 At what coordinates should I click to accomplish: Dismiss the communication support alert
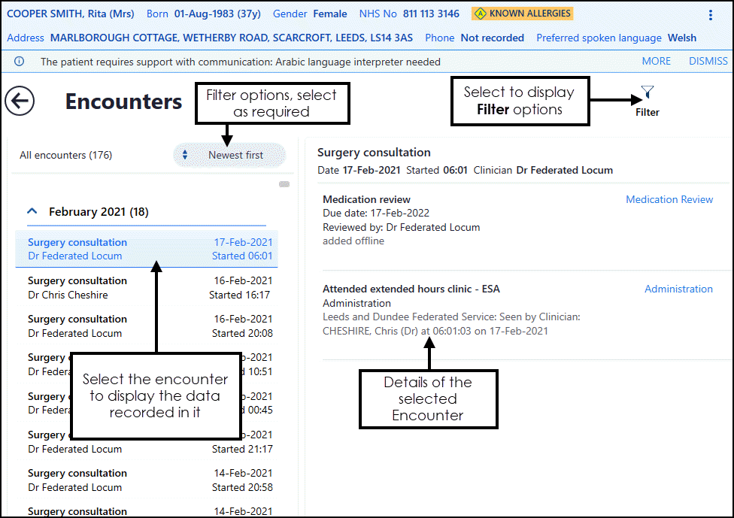(708, 62)
